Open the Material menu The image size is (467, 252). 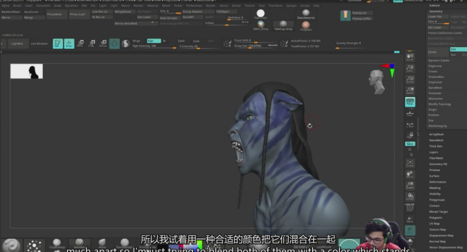[152, 5]
